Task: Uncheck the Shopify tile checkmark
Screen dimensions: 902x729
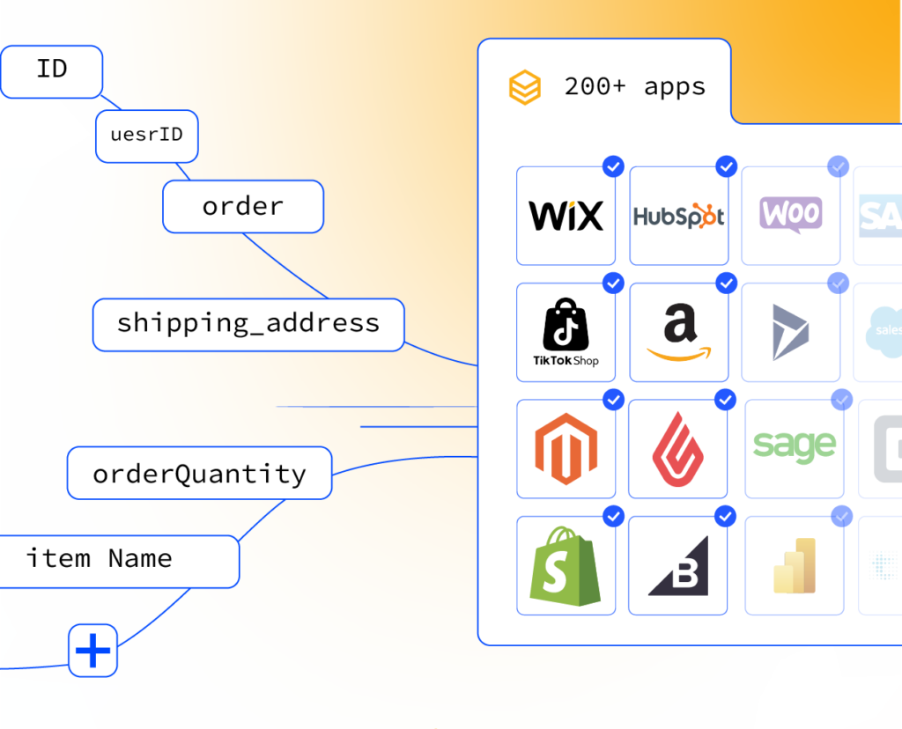Action: pyautogui.click(x=614, y=516)
